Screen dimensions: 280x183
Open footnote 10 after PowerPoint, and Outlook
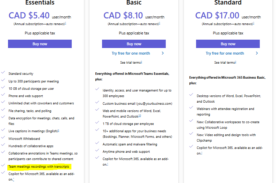(x=140, y=116)
